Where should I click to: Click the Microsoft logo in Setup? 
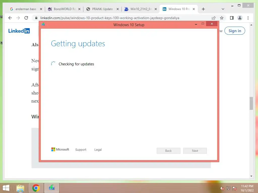(60, 150)
